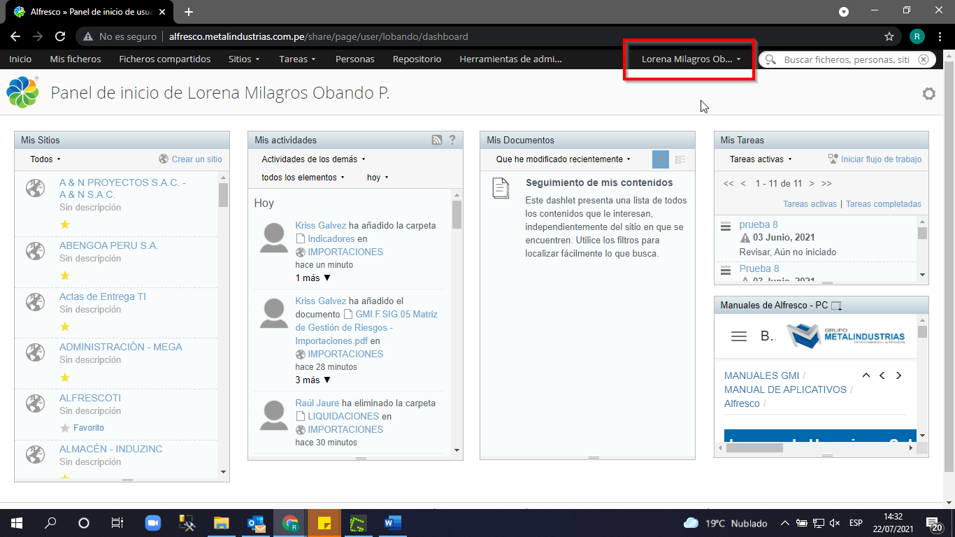Open Sticky Notes from the taskbar
Viewport: 955px width, 537px height.
[324, 523]
